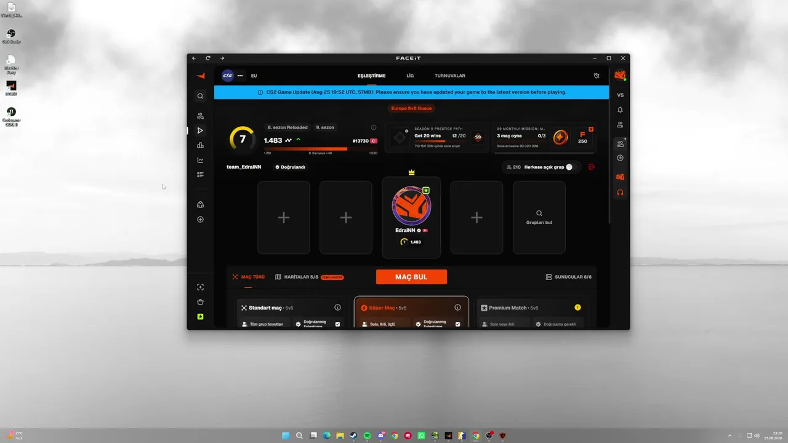Viewport: 788px width, 443px height.
Task: Open the stats line graph icon
Action: coord(200,160)
